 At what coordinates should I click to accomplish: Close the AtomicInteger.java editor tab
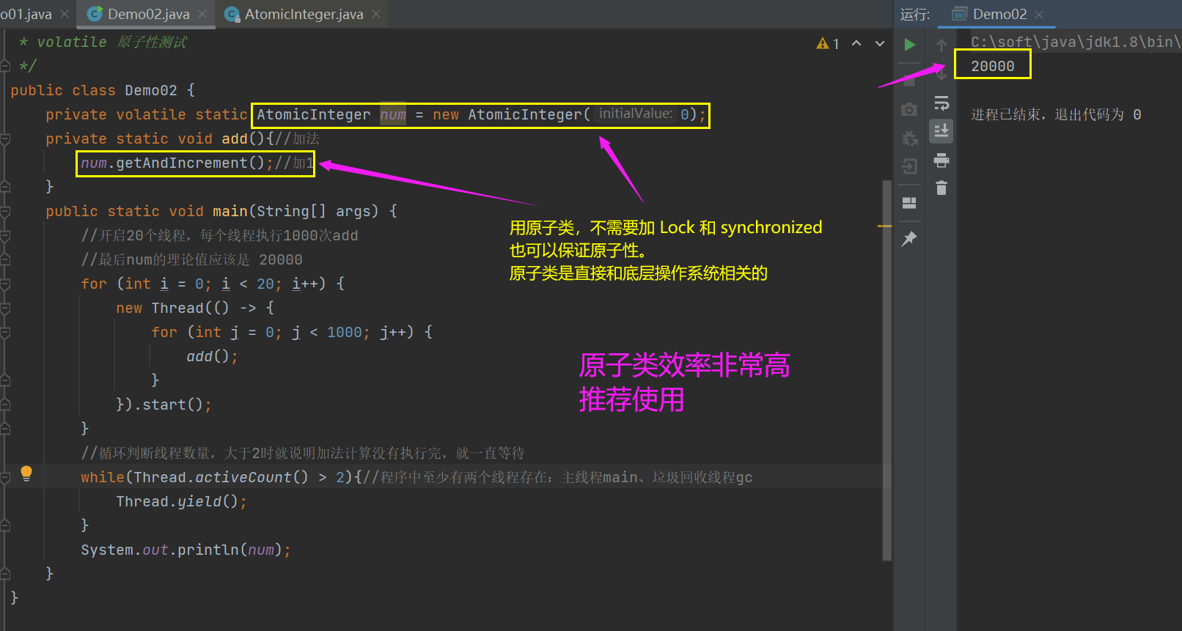point(376,14)
